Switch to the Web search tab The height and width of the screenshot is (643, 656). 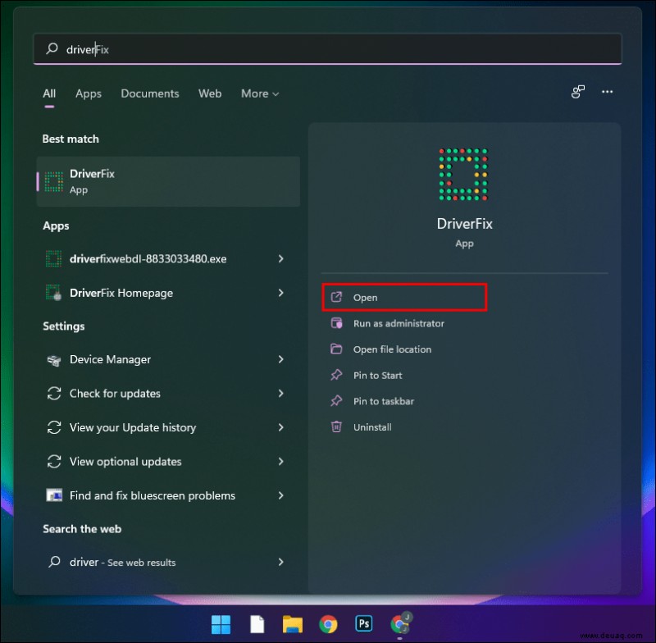pos(210,93)
